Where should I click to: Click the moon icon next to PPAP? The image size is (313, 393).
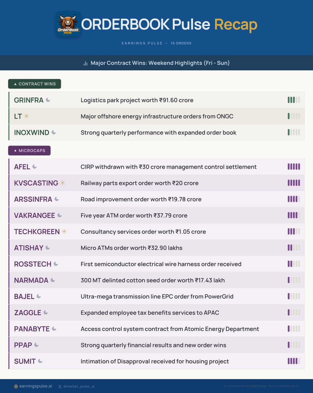36,345
